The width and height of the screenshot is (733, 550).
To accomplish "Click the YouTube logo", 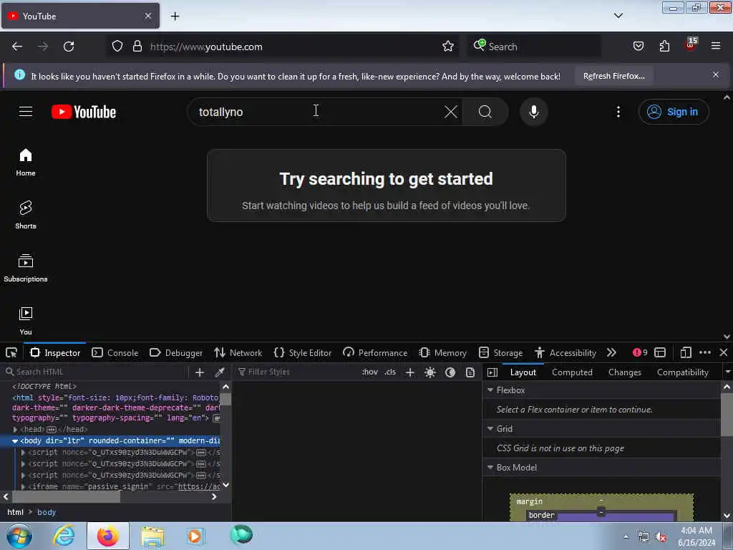I will (84, 112).
